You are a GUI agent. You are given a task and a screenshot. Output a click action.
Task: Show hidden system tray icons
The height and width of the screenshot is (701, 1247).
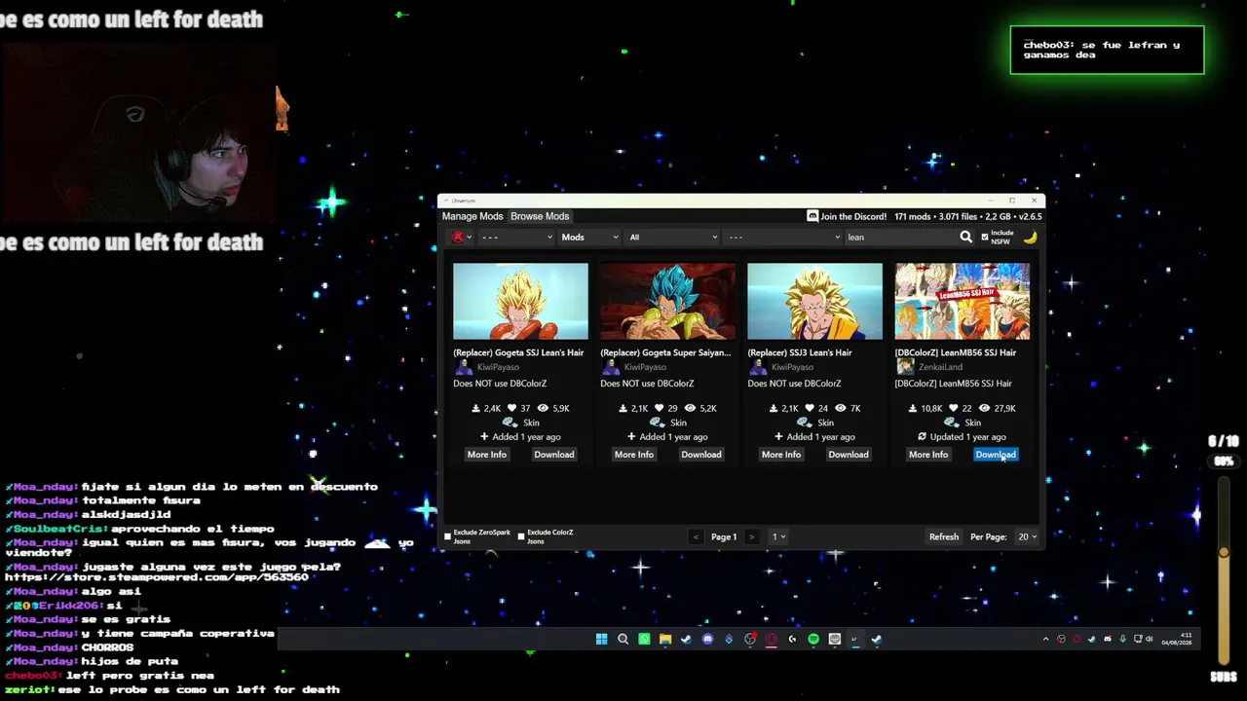point(1045,640)
